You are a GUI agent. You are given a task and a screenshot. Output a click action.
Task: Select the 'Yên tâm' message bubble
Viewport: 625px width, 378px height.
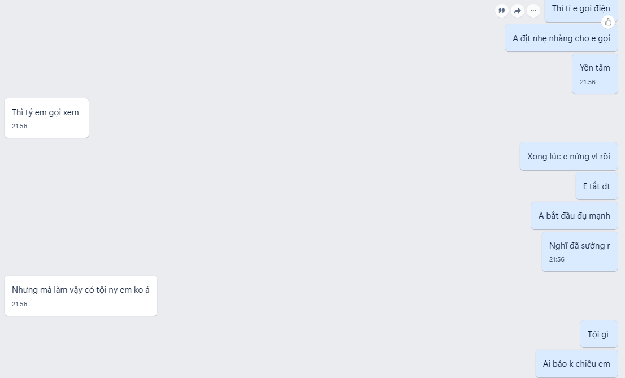tap(594, 74)
